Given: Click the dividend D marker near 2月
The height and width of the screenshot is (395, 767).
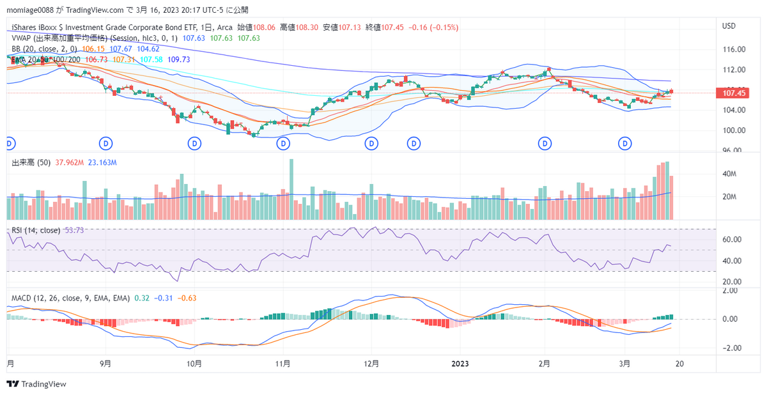Looking at the screenshot, I should tap(545, 143).
